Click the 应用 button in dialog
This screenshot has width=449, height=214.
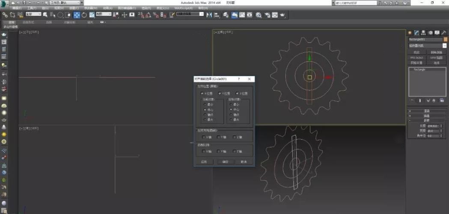click(x=204, y=162)
